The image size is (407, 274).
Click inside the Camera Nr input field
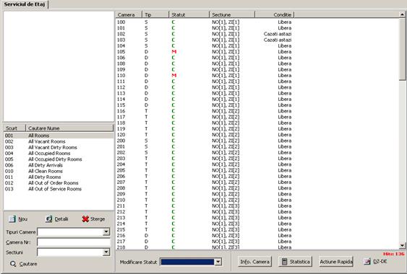pyautogui.click(x=74, y=242)
